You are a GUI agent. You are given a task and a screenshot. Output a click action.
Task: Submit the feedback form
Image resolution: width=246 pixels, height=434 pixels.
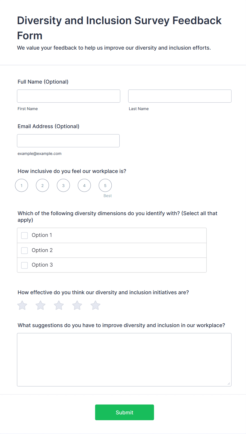[x=125, y=412]
